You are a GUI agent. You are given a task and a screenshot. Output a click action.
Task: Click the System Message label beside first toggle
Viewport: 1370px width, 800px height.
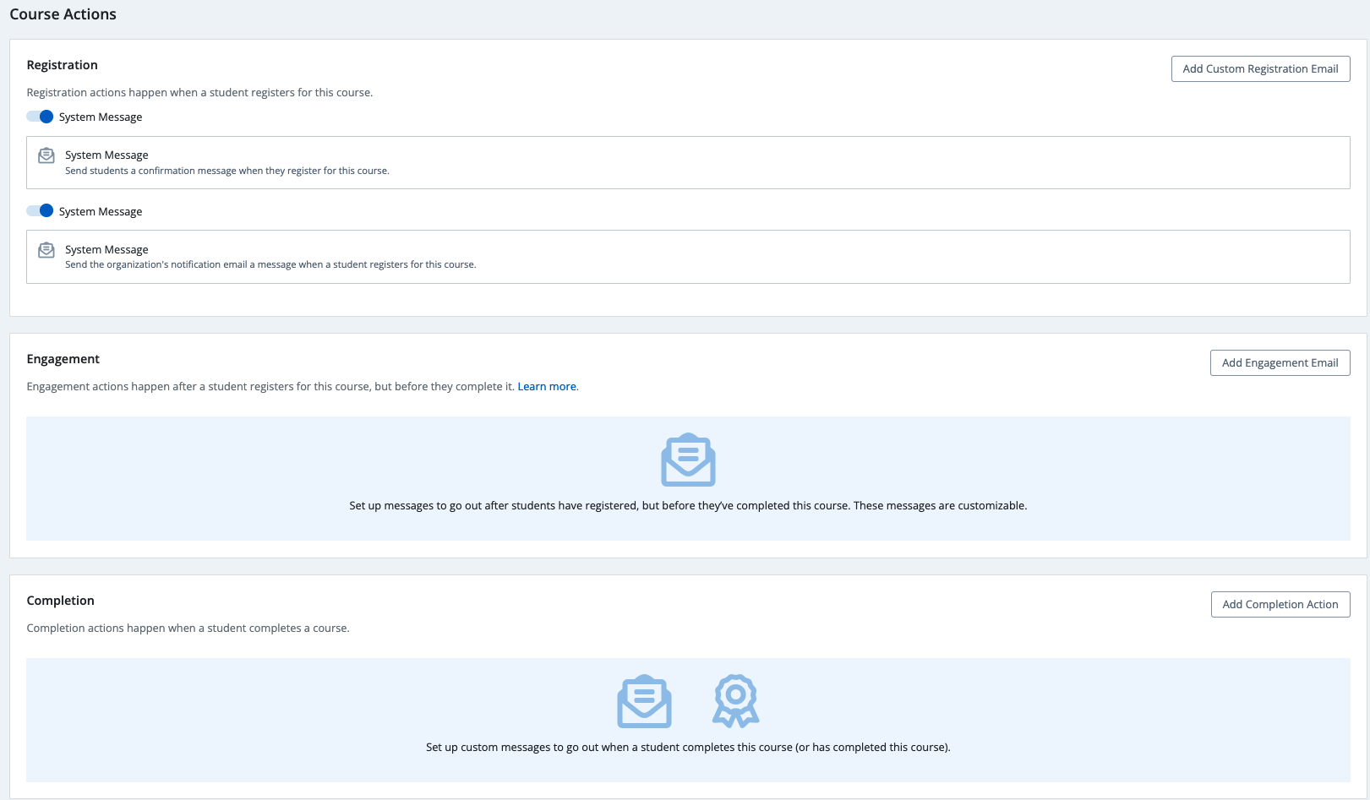click(x=101, y=117)
